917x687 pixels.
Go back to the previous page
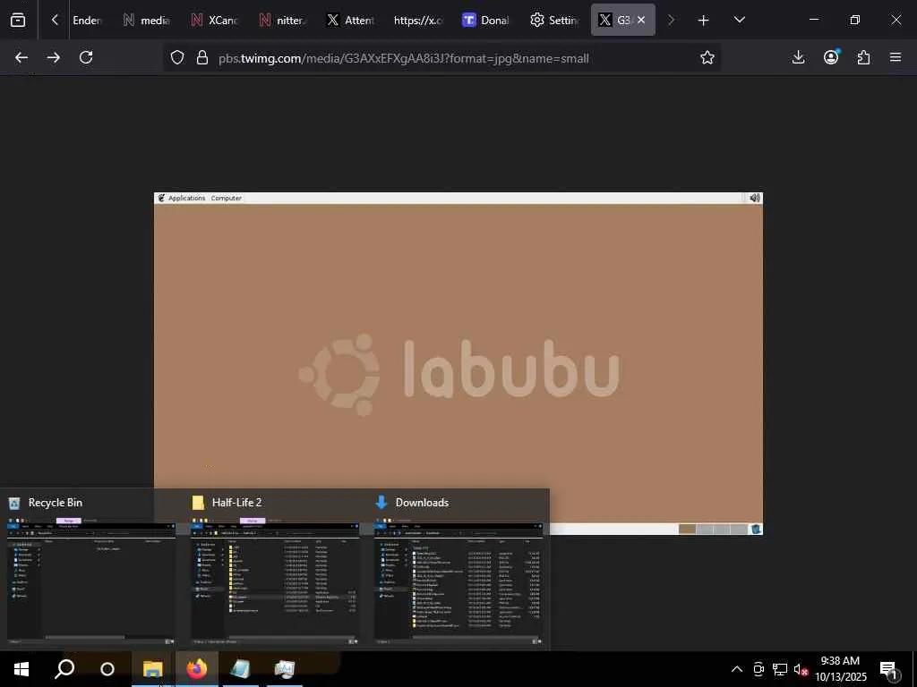(21, 57)
